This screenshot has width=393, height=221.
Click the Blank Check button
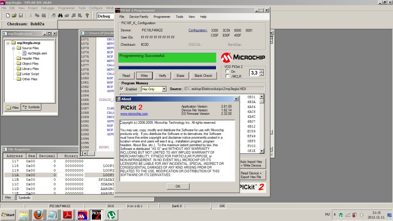(203, 76)
